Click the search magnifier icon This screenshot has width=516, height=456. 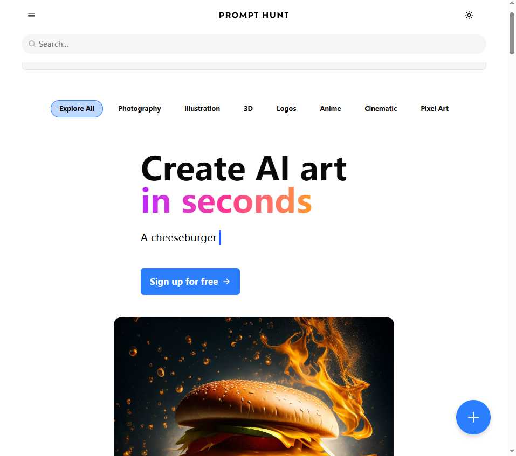(32, 44)
